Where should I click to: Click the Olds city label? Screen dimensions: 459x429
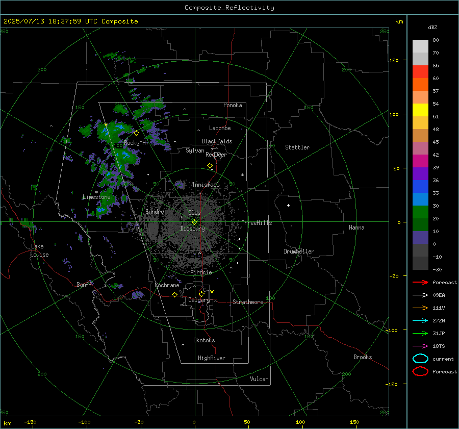click(194, 213)
